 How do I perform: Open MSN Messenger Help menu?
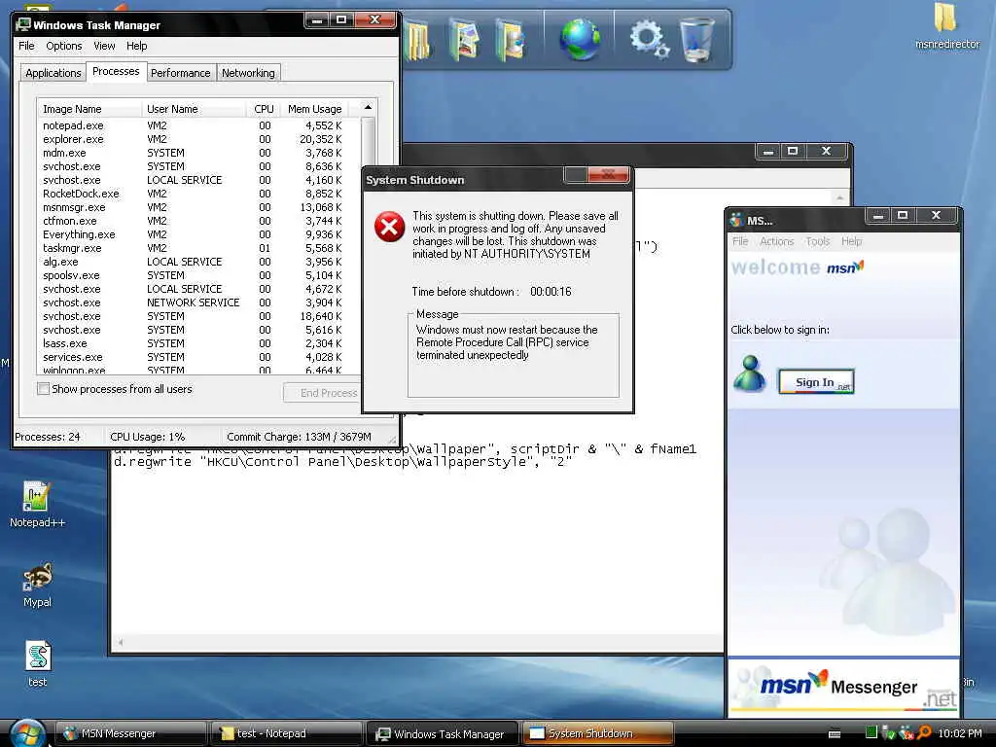click(x=852, y=241)
